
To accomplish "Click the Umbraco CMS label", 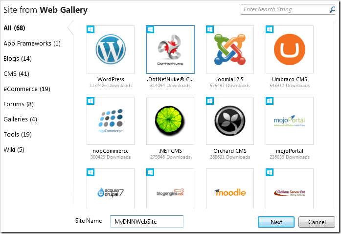I will pos(290,79).
